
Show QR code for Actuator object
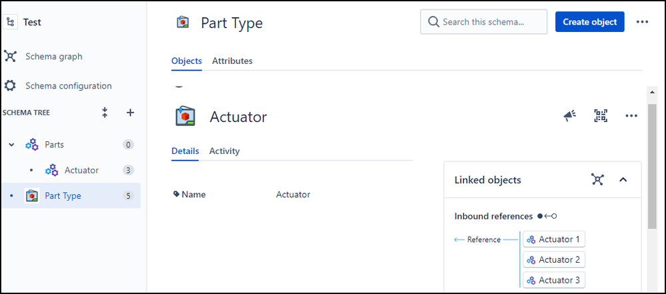(601, 115)
